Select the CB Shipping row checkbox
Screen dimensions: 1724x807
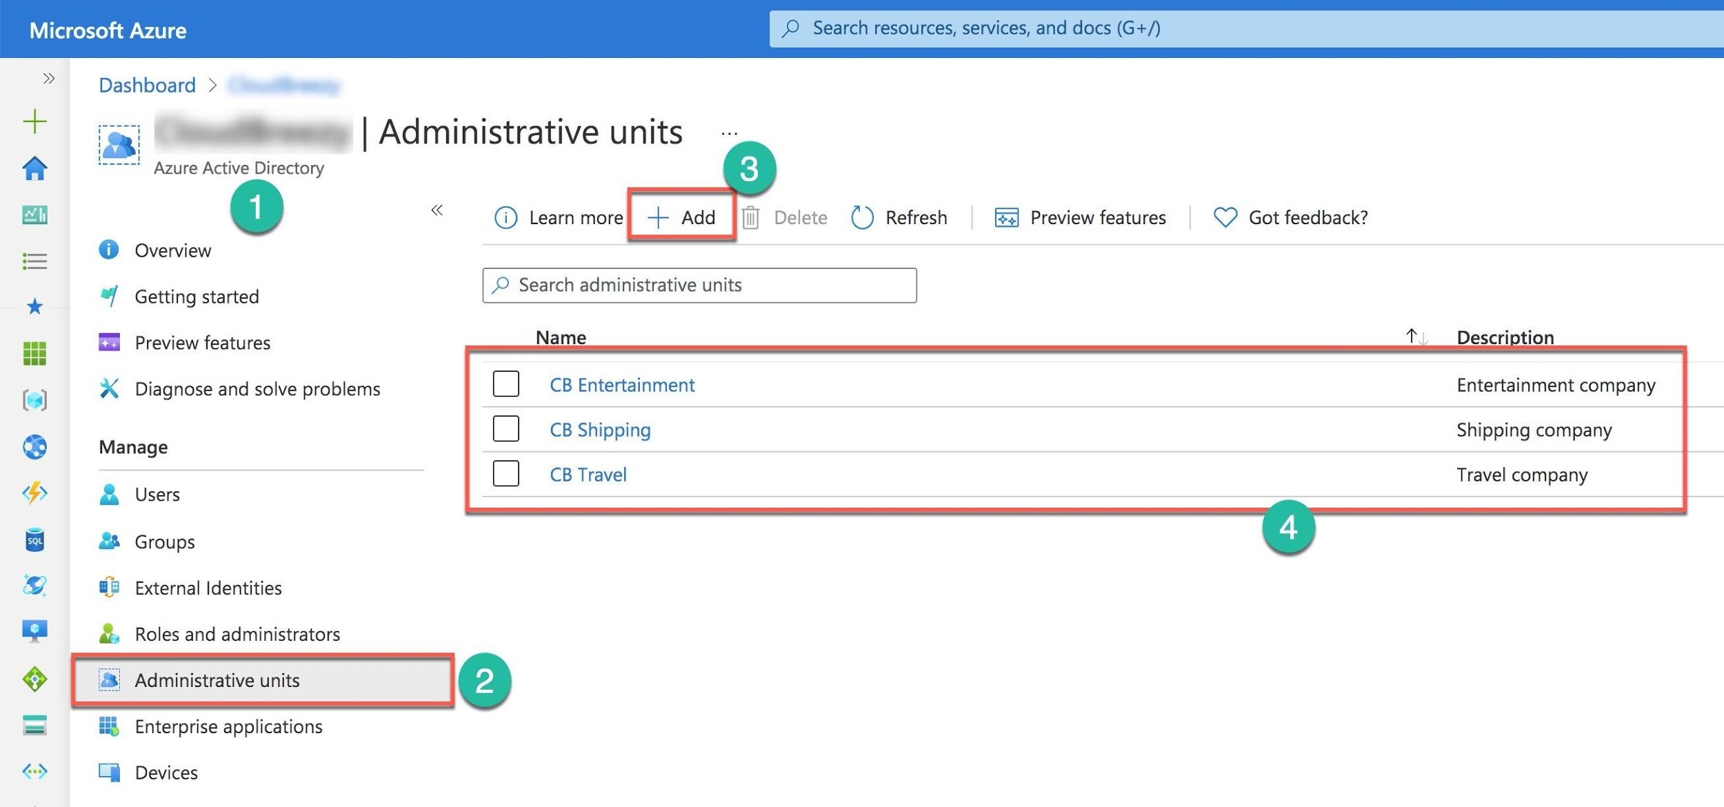pyautogui.click(x=505, y=429)
